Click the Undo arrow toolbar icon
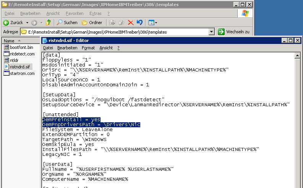The width and height of the screenshot is (303, 188). (x=139, y=23)
